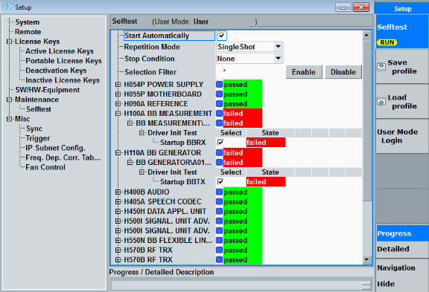
Task: Select the Detailed softkey option
Action: (402, 249)
